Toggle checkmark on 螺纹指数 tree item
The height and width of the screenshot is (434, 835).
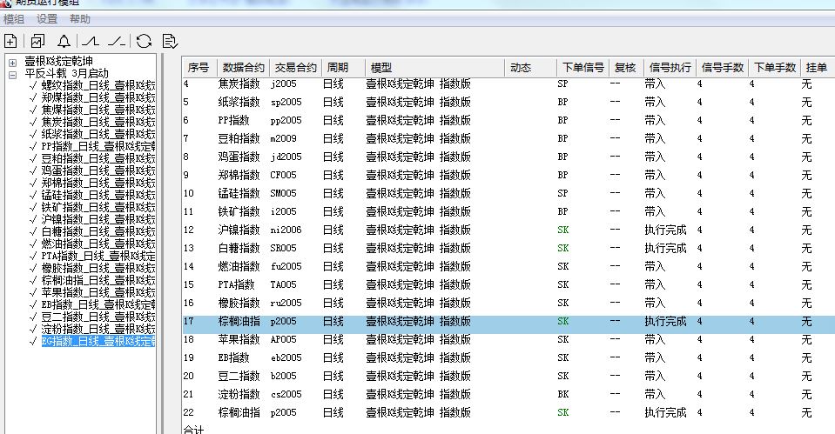click(x=33, y=86)
